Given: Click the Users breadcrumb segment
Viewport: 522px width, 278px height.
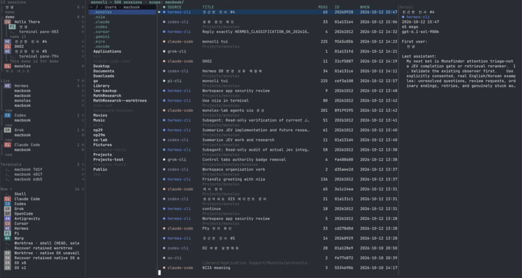Looking at the screenshot, I should click(x=111, y=7).
